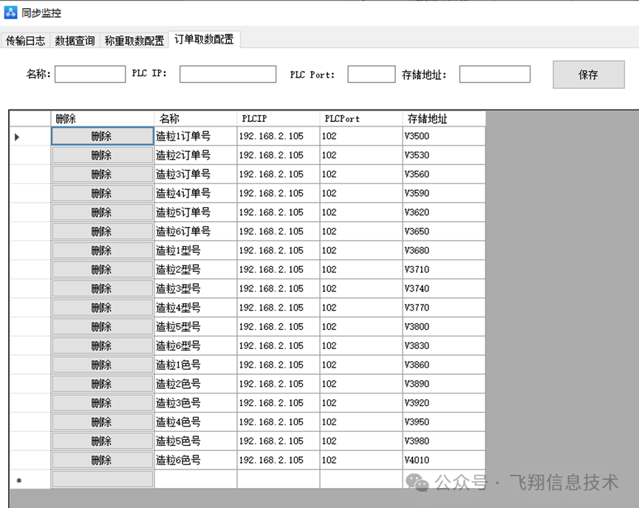Delete the 造粒6色号 row

[102, 460]
